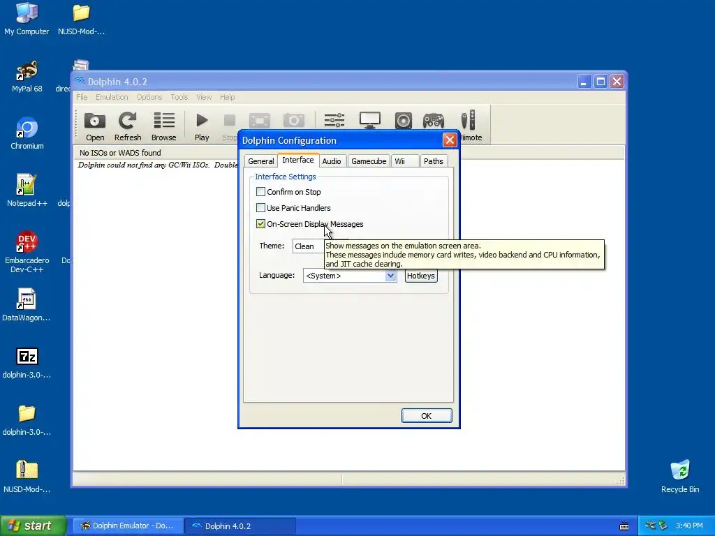Click OK in Dolphin Configuration
715x536 pixels.
[x=427, y=416]
